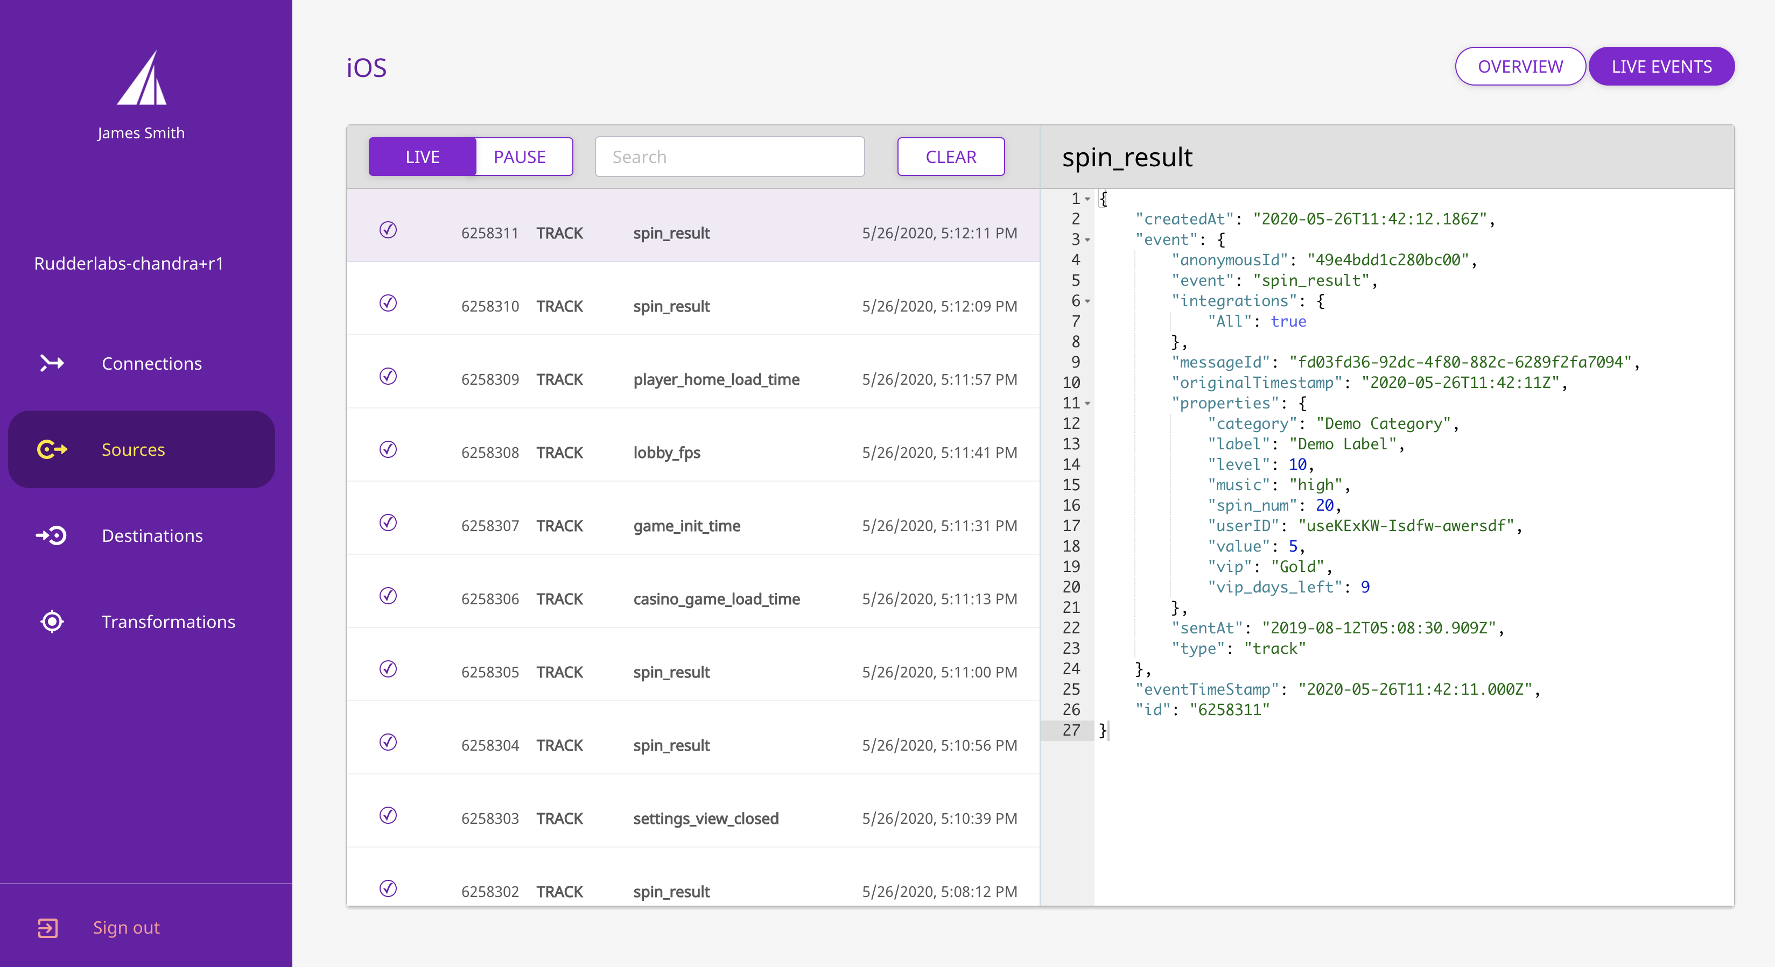Select the Connections navigation icon
Viewport: 1775px width, 967px height.
[x=51, y=363]
